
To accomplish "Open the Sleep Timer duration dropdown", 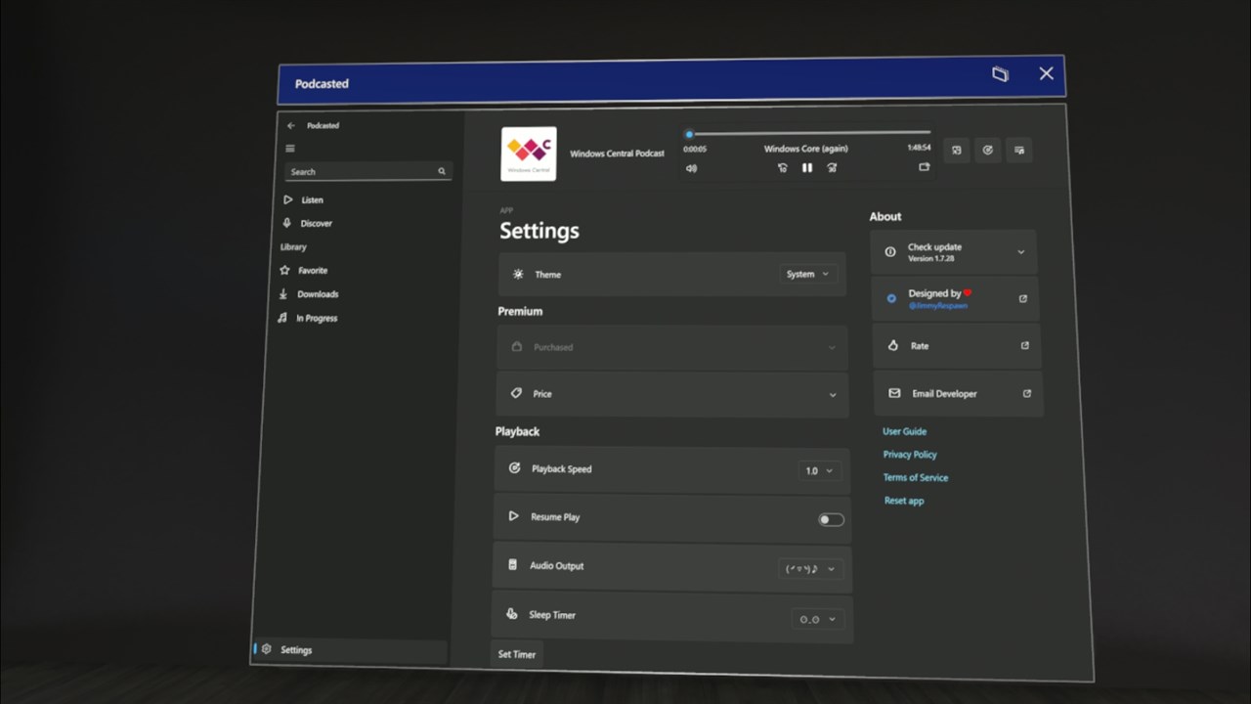I will coord(818,619).
